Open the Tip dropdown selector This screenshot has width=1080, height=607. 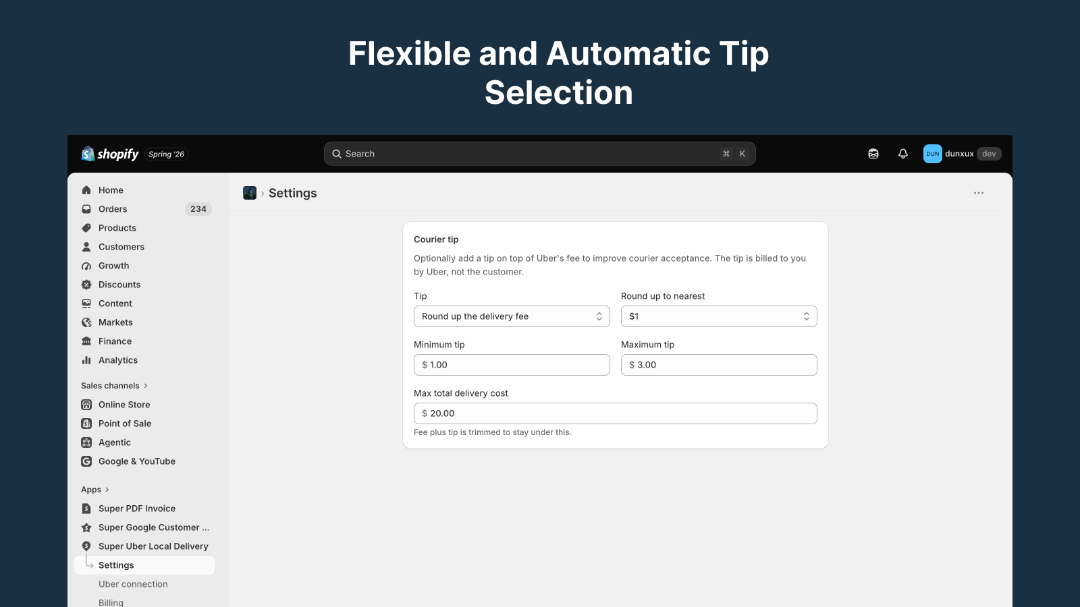(x=512, y=316)
